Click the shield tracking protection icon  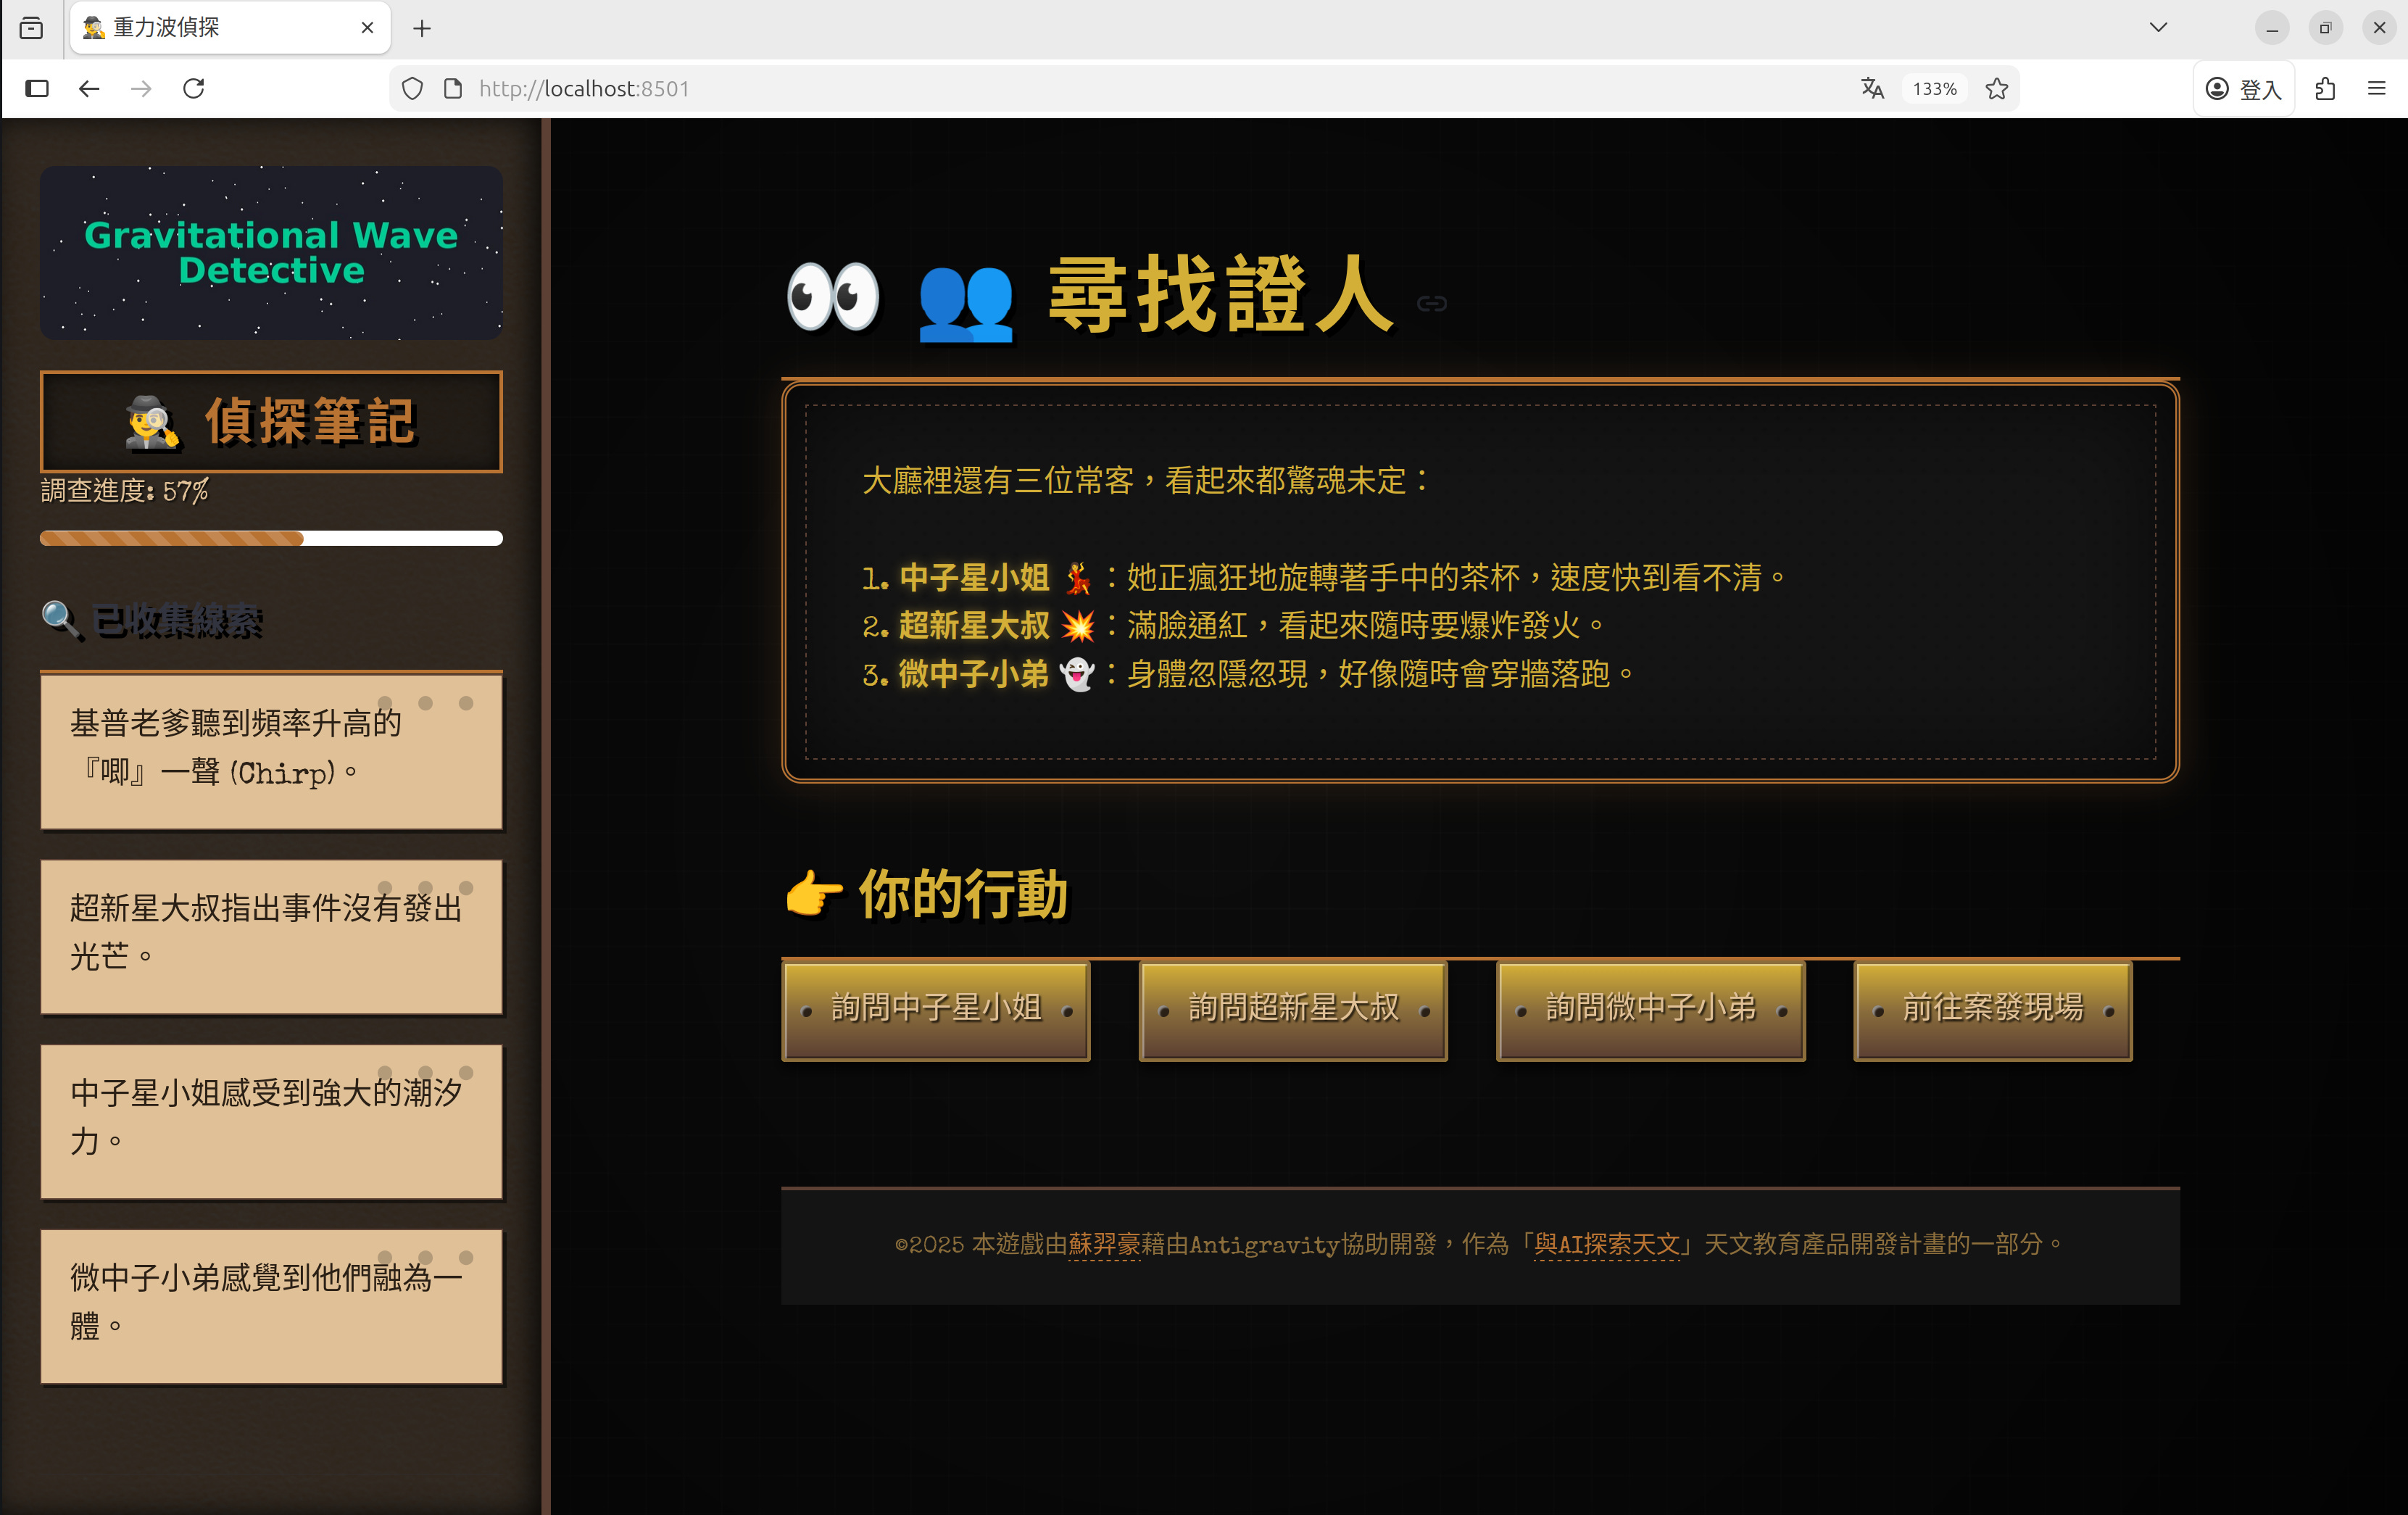click(412, 89)
